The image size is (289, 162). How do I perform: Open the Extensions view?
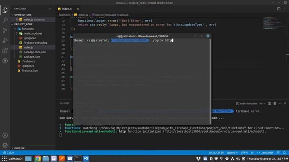[5, 51]
